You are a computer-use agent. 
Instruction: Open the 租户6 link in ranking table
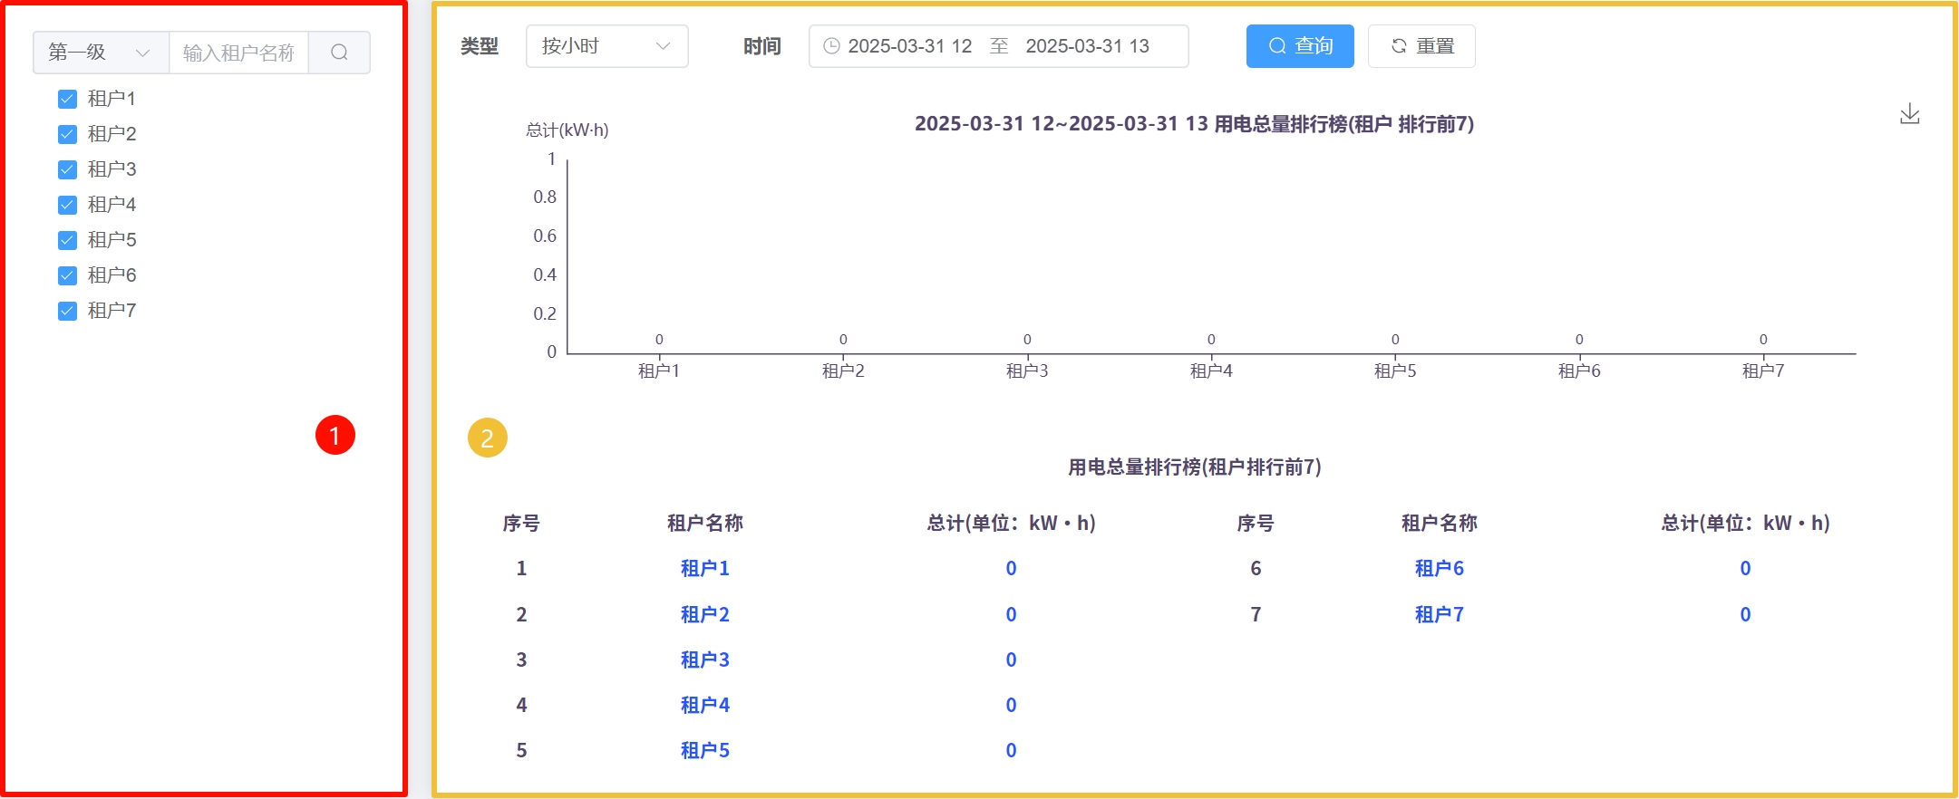(x=1439, y=568)
